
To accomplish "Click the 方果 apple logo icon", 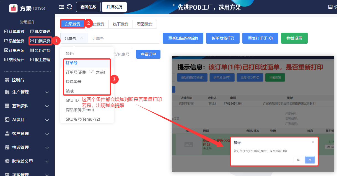I will click(x=13, y=8).
